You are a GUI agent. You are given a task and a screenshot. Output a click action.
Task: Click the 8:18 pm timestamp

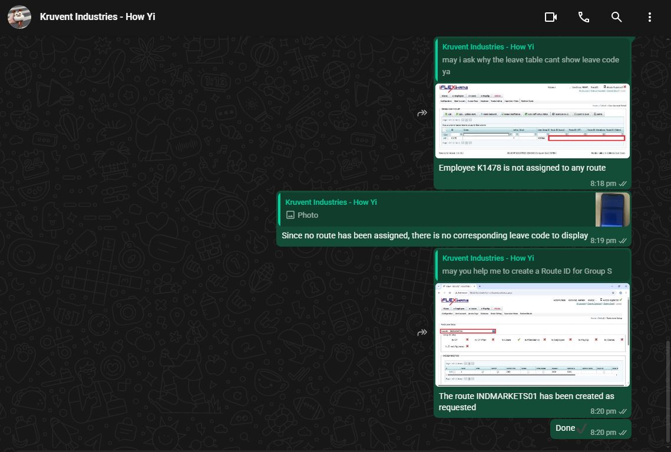click(x=603, y=184)
